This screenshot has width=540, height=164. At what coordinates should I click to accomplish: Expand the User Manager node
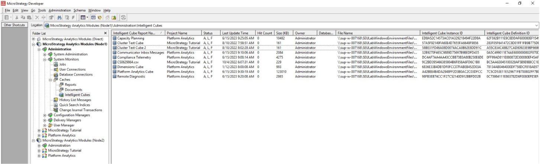pyautogui.click(x=45, y=125)
